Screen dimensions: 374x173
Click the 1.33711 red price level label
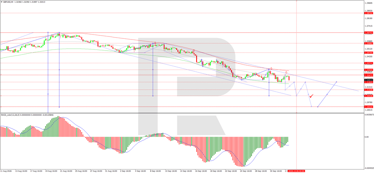[x=369, y=63]
